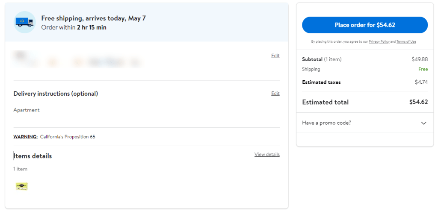Screen dimensions: 438x214
Task: Click the 'Items details' heading
Action: 33,156
